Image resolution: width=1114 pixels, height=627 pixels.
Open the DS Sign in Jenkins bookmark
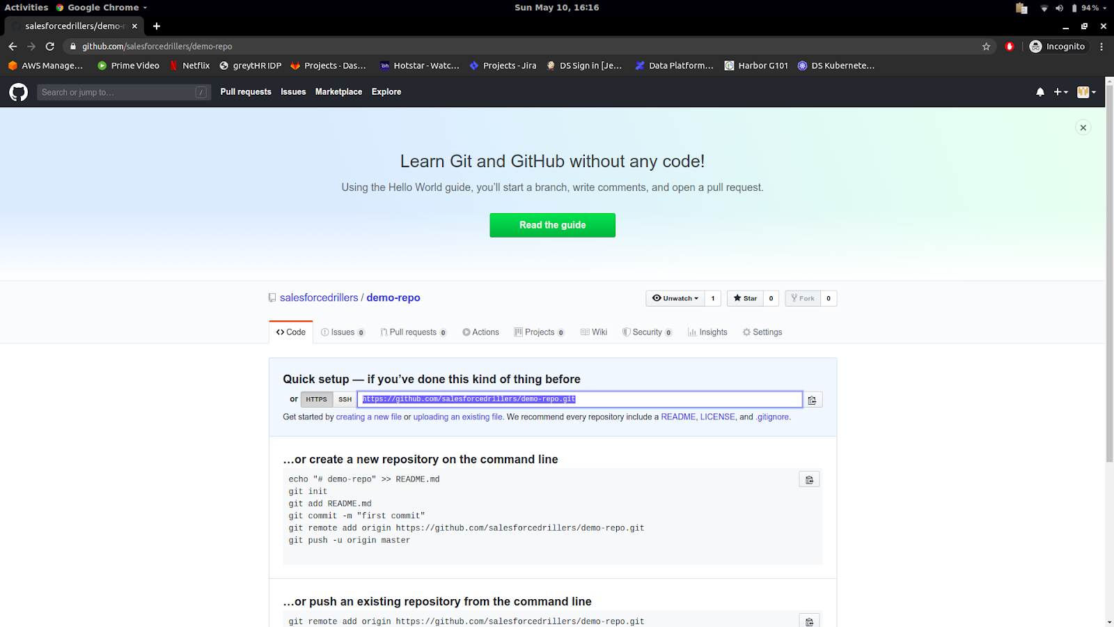click(584, 65)
